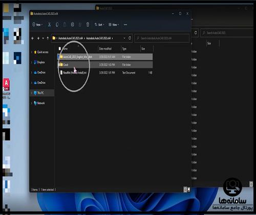Click the Size column header in back window
Screen dimensions: 256x215
(209, 43)
